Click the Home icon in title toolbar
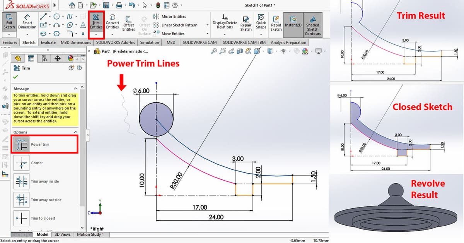The image size is (464, 243). (x=72, y=5)
